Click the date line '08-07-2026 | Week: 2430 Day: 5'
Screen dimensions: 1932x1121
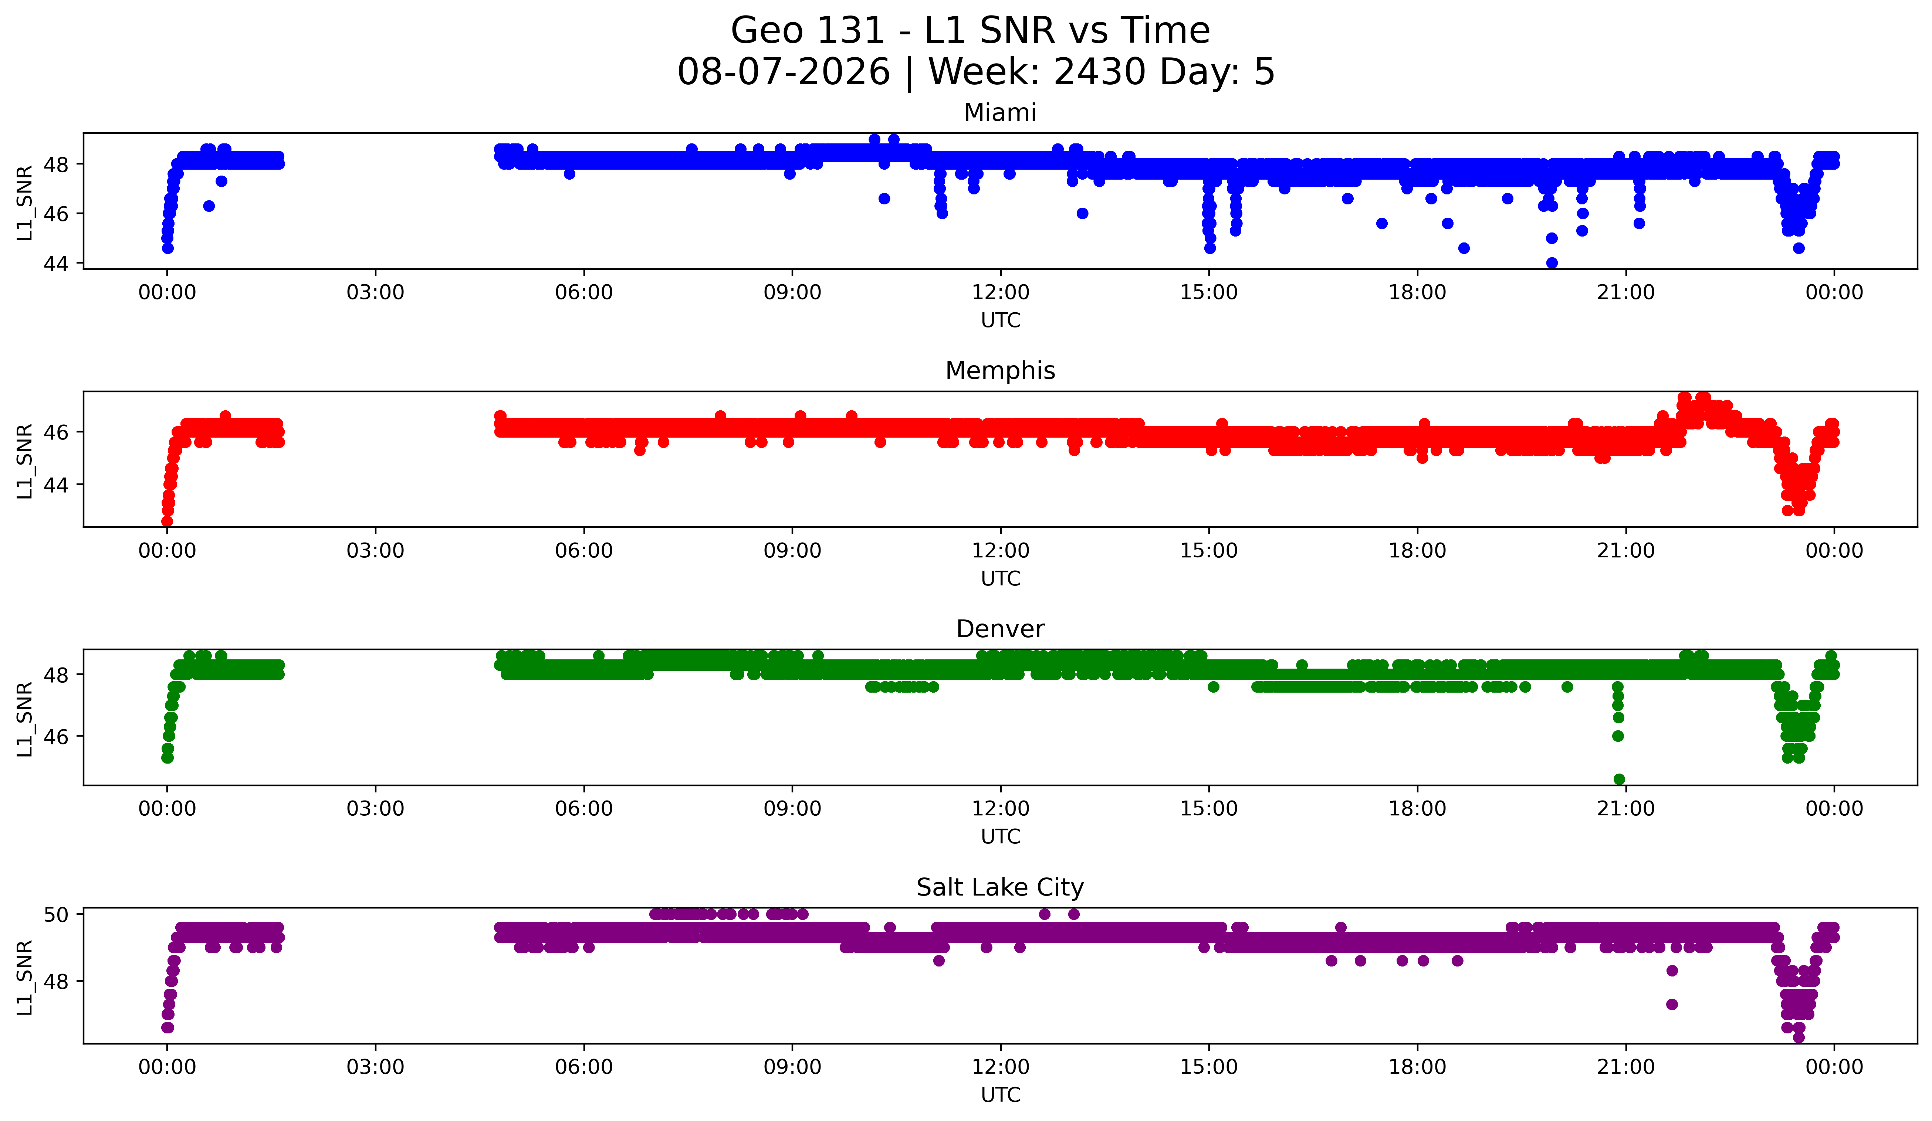pos(976,72)
